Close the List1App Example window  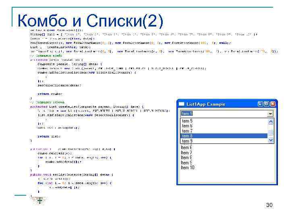(x=273, y=104)
